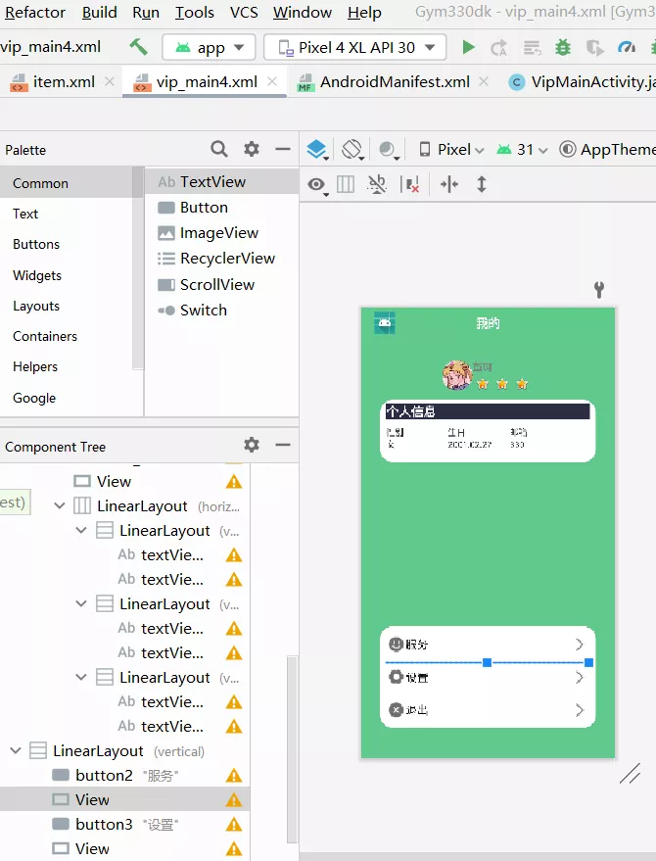The height and width of the screenshot is (861, 656).
Task: Open the Window menu
Action: (303, 12)
